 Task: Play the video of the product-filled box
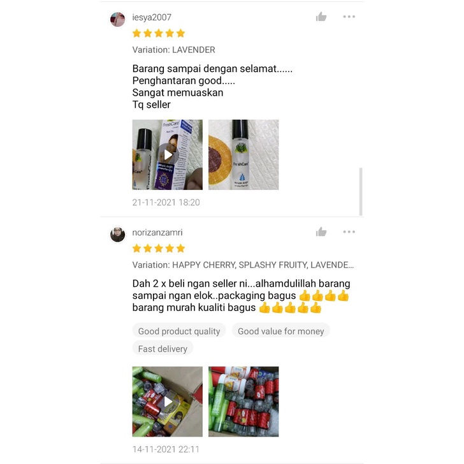tap(168, 402)
